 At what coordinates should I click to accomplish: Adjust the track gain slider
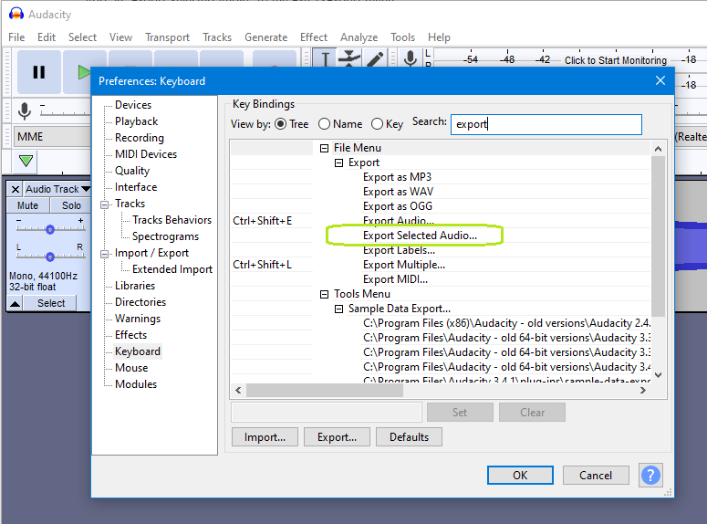coord(50,229)
